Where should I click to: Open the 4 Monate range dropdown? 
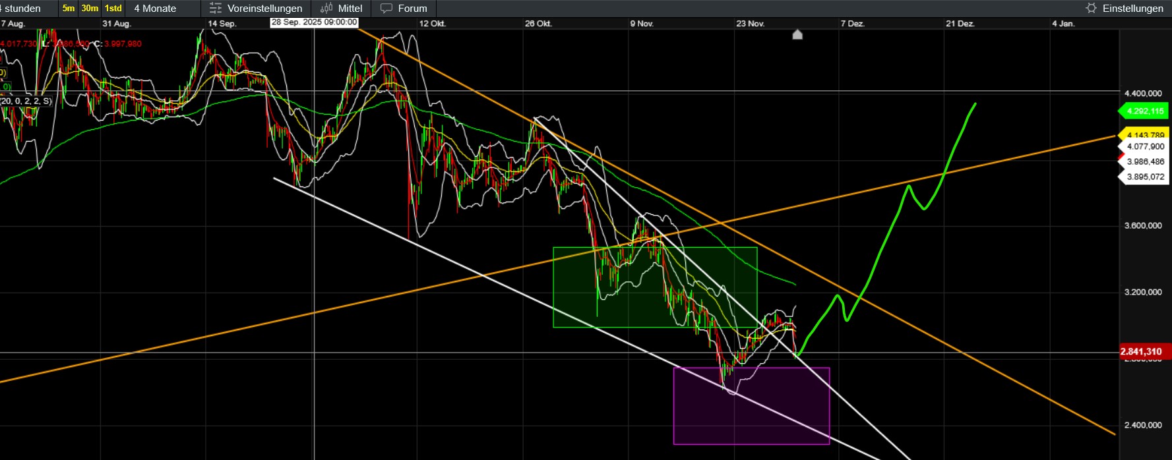click(x=155, y=9)
